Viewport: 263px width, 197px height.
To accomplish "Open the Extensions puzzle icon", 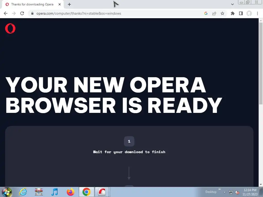I will pos(233,13).
